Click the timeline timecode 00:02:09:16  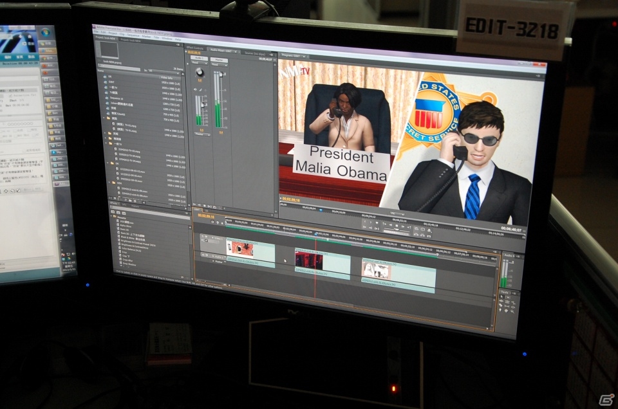pos(206,217)
